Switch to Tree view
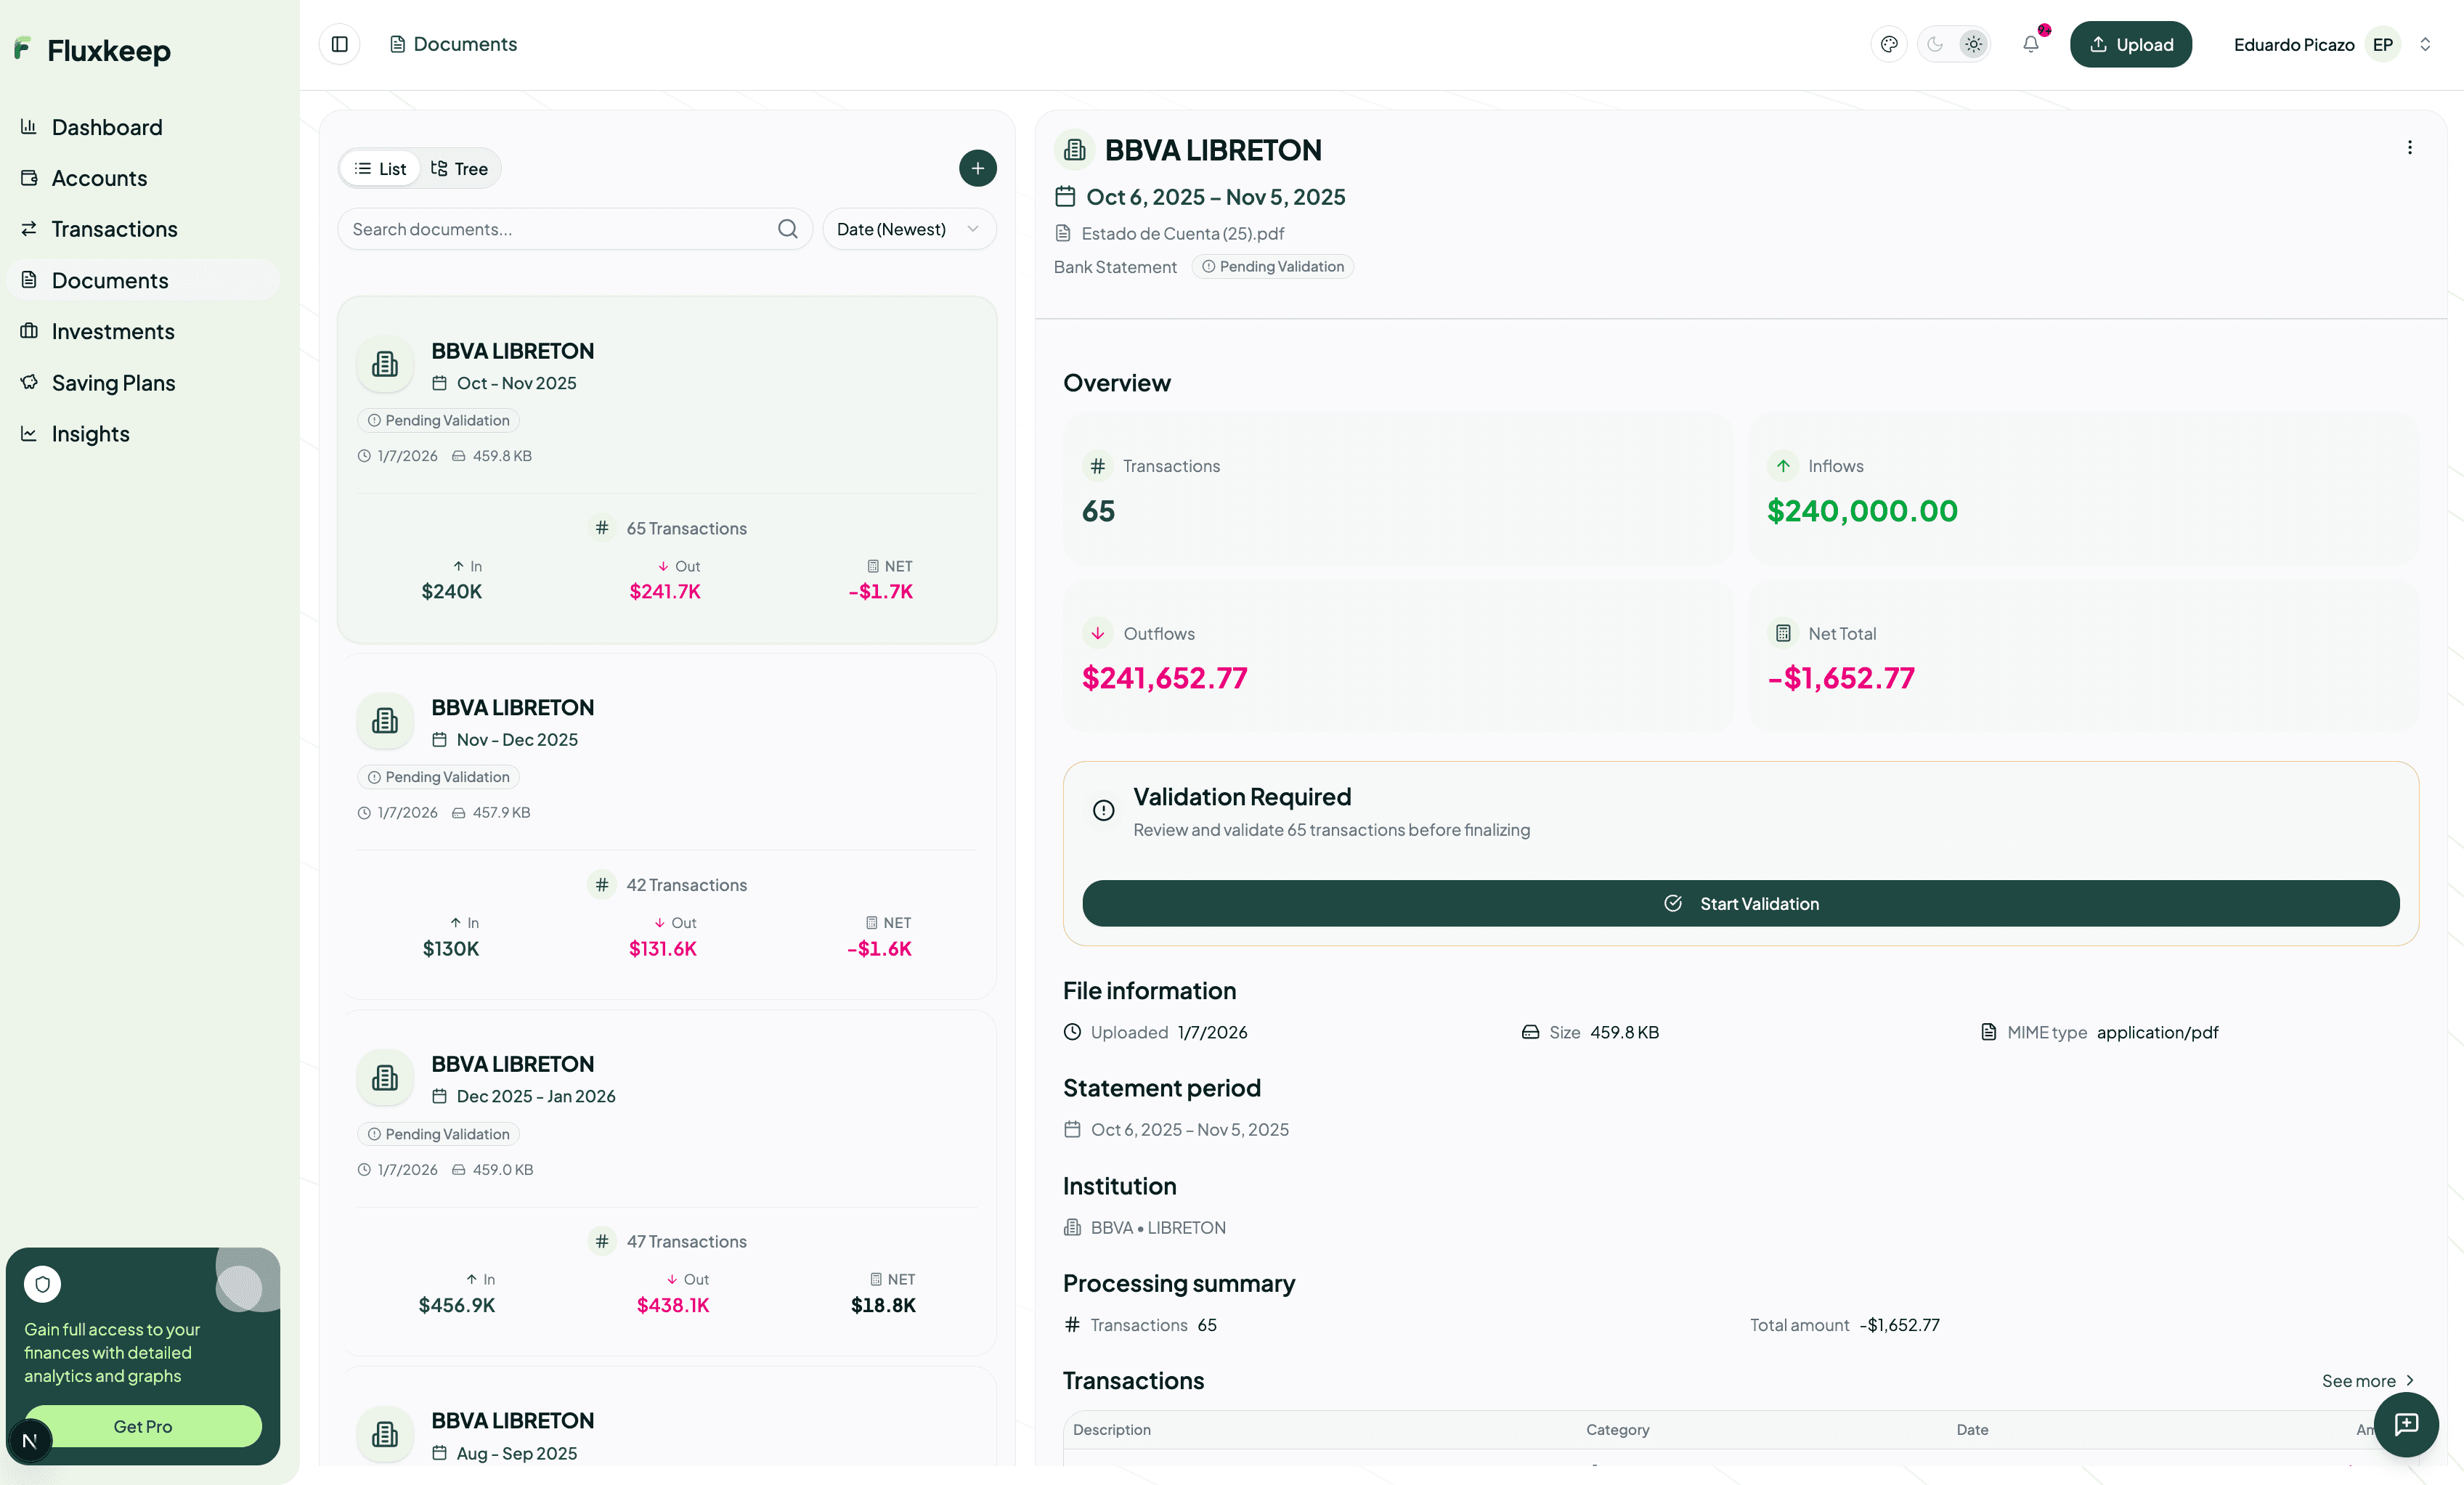This screenshot has width=2464, height=1485. tap(459, 169)
